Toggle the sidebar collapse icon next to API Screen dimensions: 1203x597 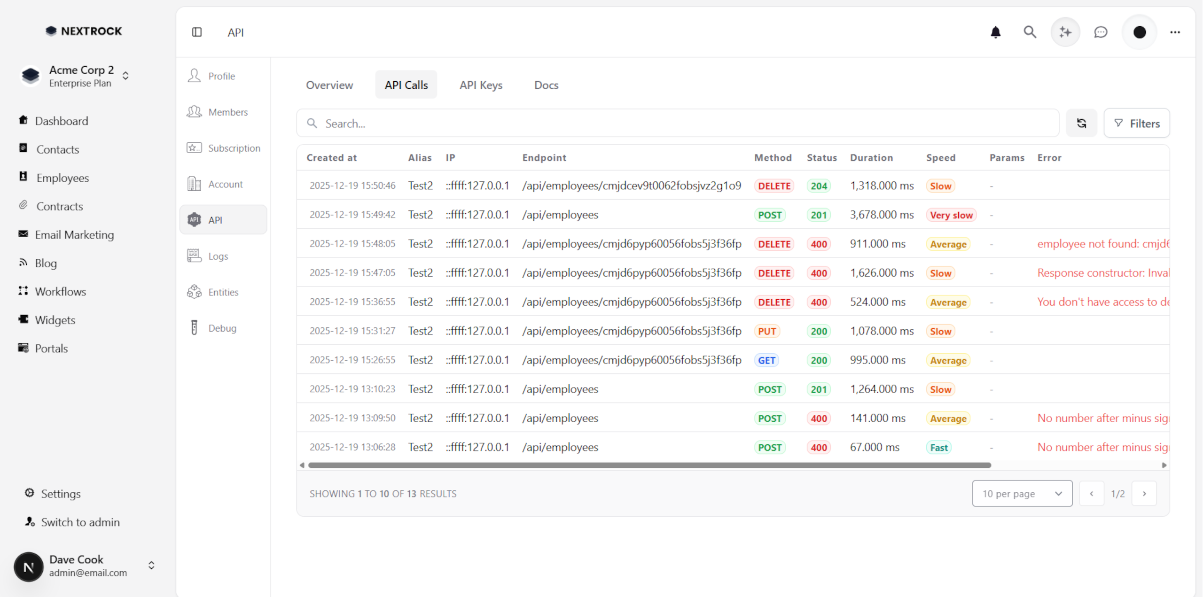(x=197, y=32)
